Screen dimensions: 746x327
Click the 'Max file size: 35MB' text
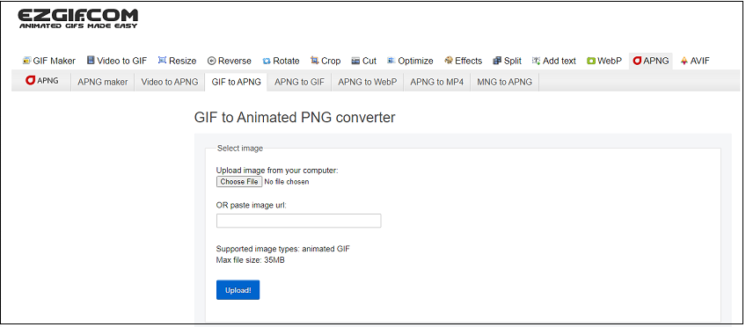[251, 260]
